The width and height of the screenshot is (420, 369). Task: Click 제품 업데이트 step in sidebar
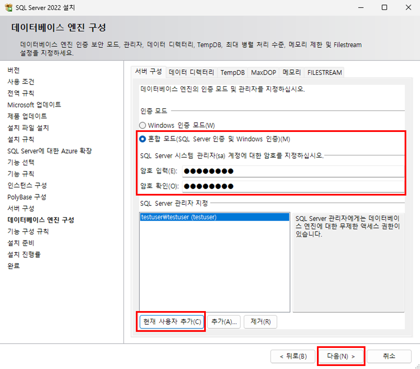(27, 116)
